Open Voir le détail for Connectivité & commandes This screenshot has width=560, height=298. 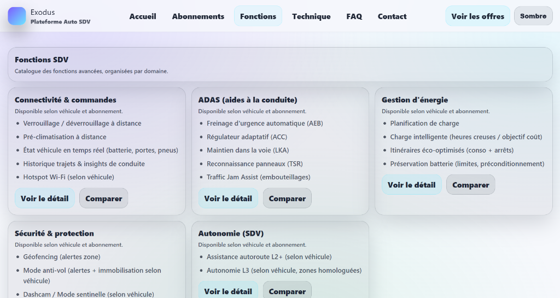(45, 198)
